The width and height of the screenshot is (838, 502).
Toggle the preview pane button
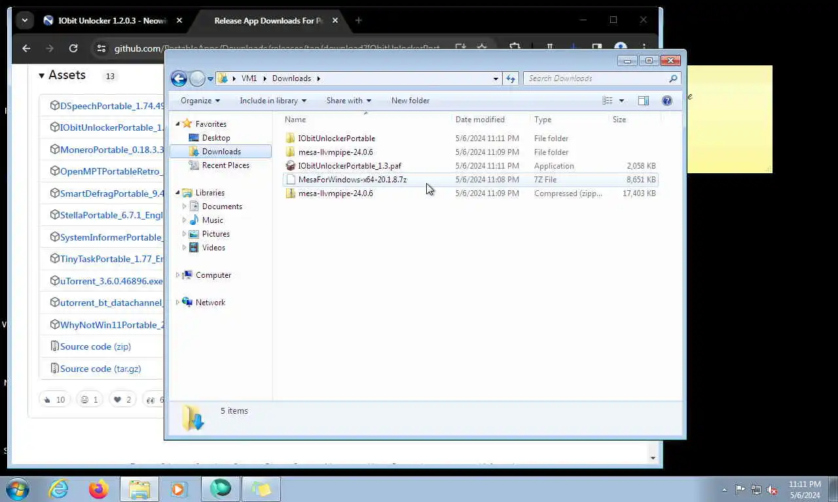pyautogui.click(x=644, y=101)
